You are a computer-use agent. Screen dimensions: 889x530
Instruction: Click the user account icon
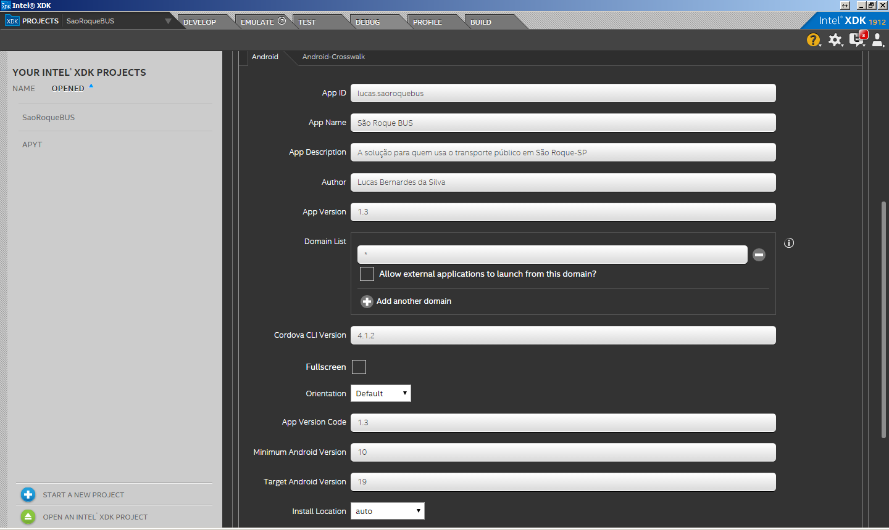pos(877,40)
